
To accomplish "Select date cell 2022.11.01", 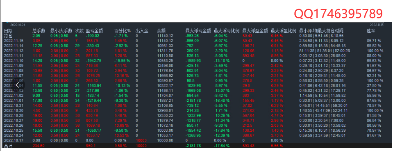I will tap(14, 101).
